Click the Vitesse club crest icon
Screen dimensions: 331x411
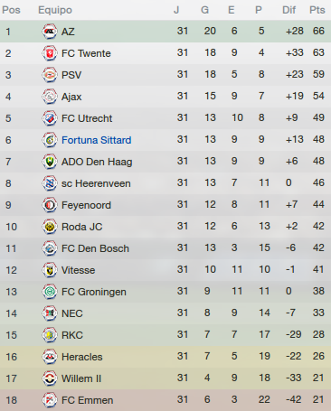50,270
